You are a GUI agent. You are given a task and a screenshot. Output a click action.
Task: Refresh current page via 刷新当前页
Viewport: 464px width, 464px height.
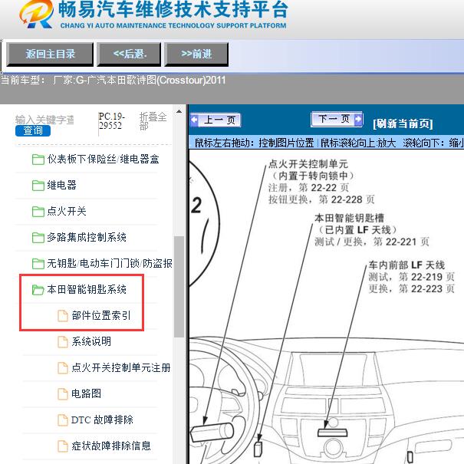403,123
